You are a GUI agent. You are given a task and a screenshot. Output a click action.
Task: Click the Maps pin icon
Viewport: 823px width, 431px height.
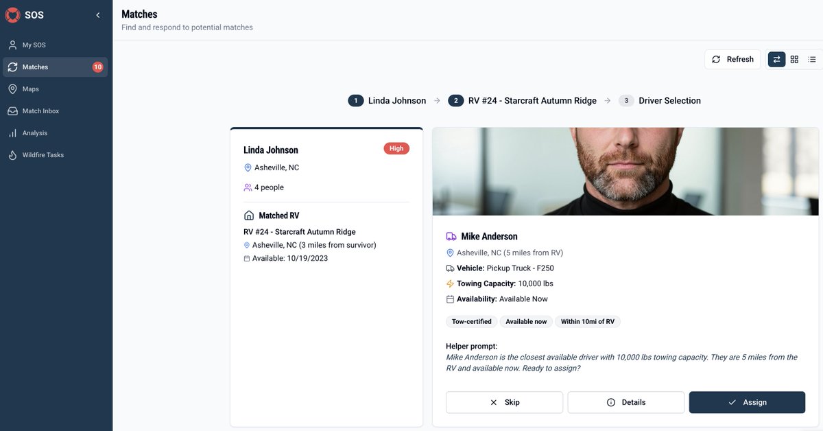click(12, 89)
